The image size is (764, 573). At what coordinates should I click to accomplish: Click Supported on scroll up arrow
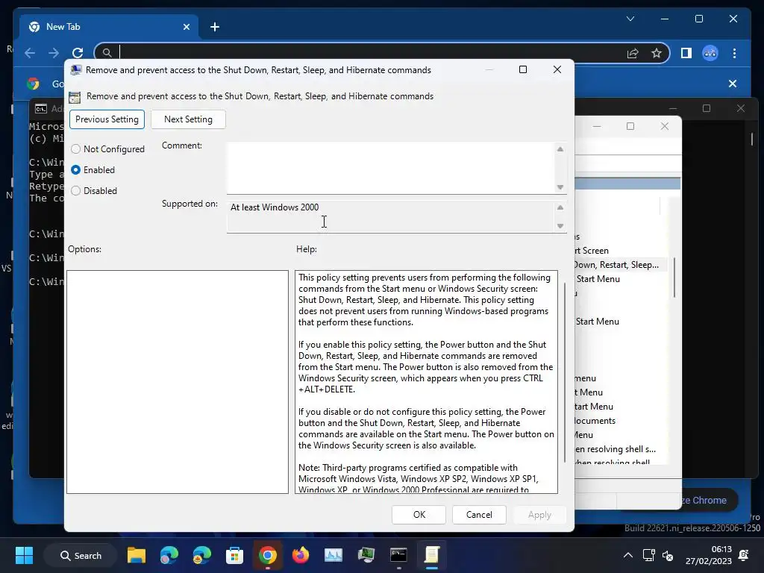pyautogui.click(x=560, y=207)
